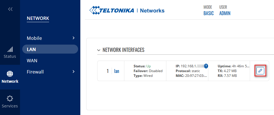Click the lan interface name link
Viewport: 274px width, 115px height.
tap(116, 71)
